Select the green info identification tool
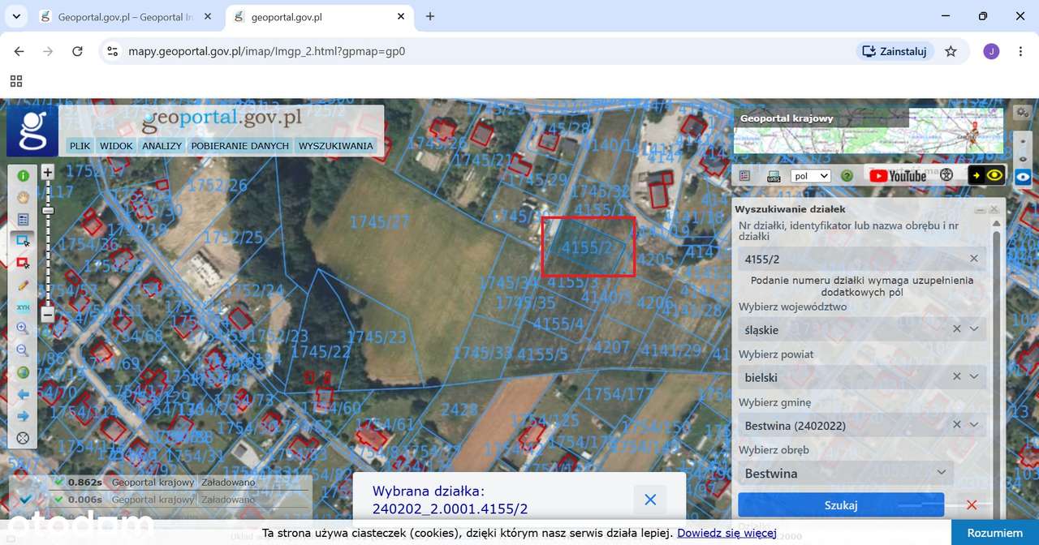Screen dimensions: 1039x545 pos(23,175)
